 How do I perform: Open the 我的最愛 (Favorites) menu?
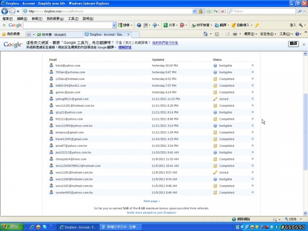point(55,19)
